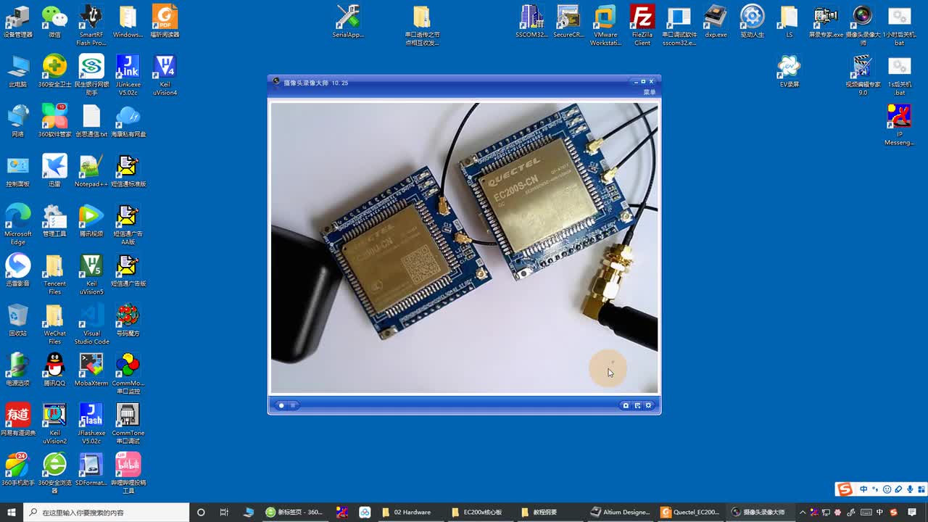The width and height of the screenshot is (928, 522).
Task: Open the 1小时后关机.bat file icon
Action: [x=899, y=25]
